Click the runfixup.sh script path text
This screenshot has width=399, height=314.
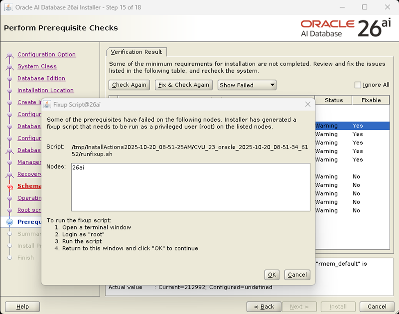(x=190, y=151)
